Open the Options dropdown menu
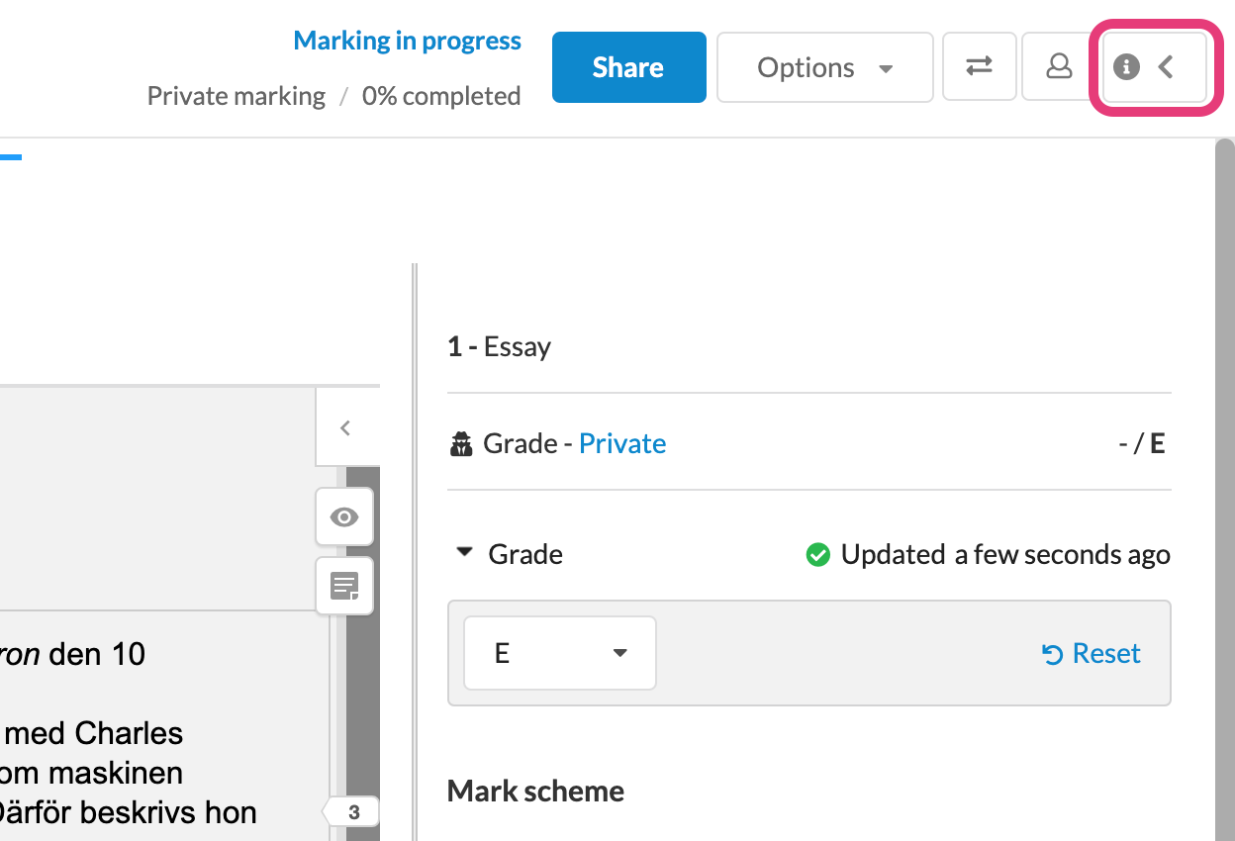 [x=825, y=67]
